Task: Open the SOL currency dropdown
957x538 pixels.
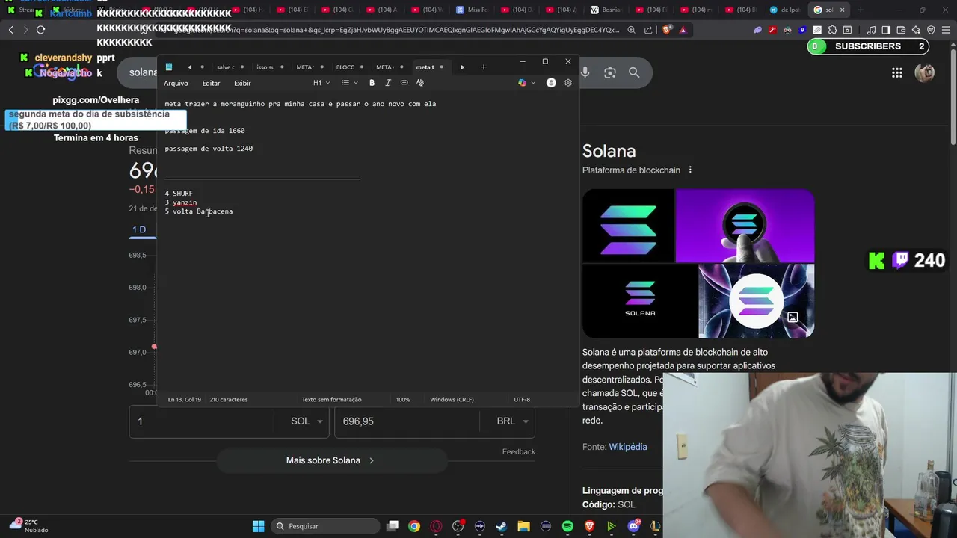Action: pos(307,421)
